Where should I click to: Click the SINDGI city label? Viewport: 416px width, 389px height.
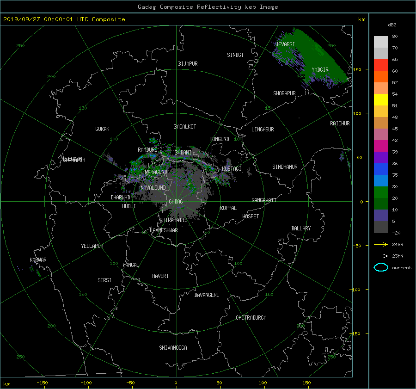pyautogui.click(x=235, y=55)
